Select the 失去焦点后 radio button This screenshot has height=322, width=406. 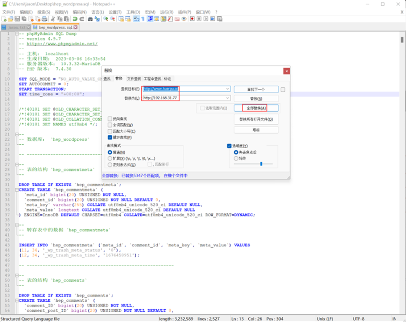pyautogui.click(x=236, y=152)
